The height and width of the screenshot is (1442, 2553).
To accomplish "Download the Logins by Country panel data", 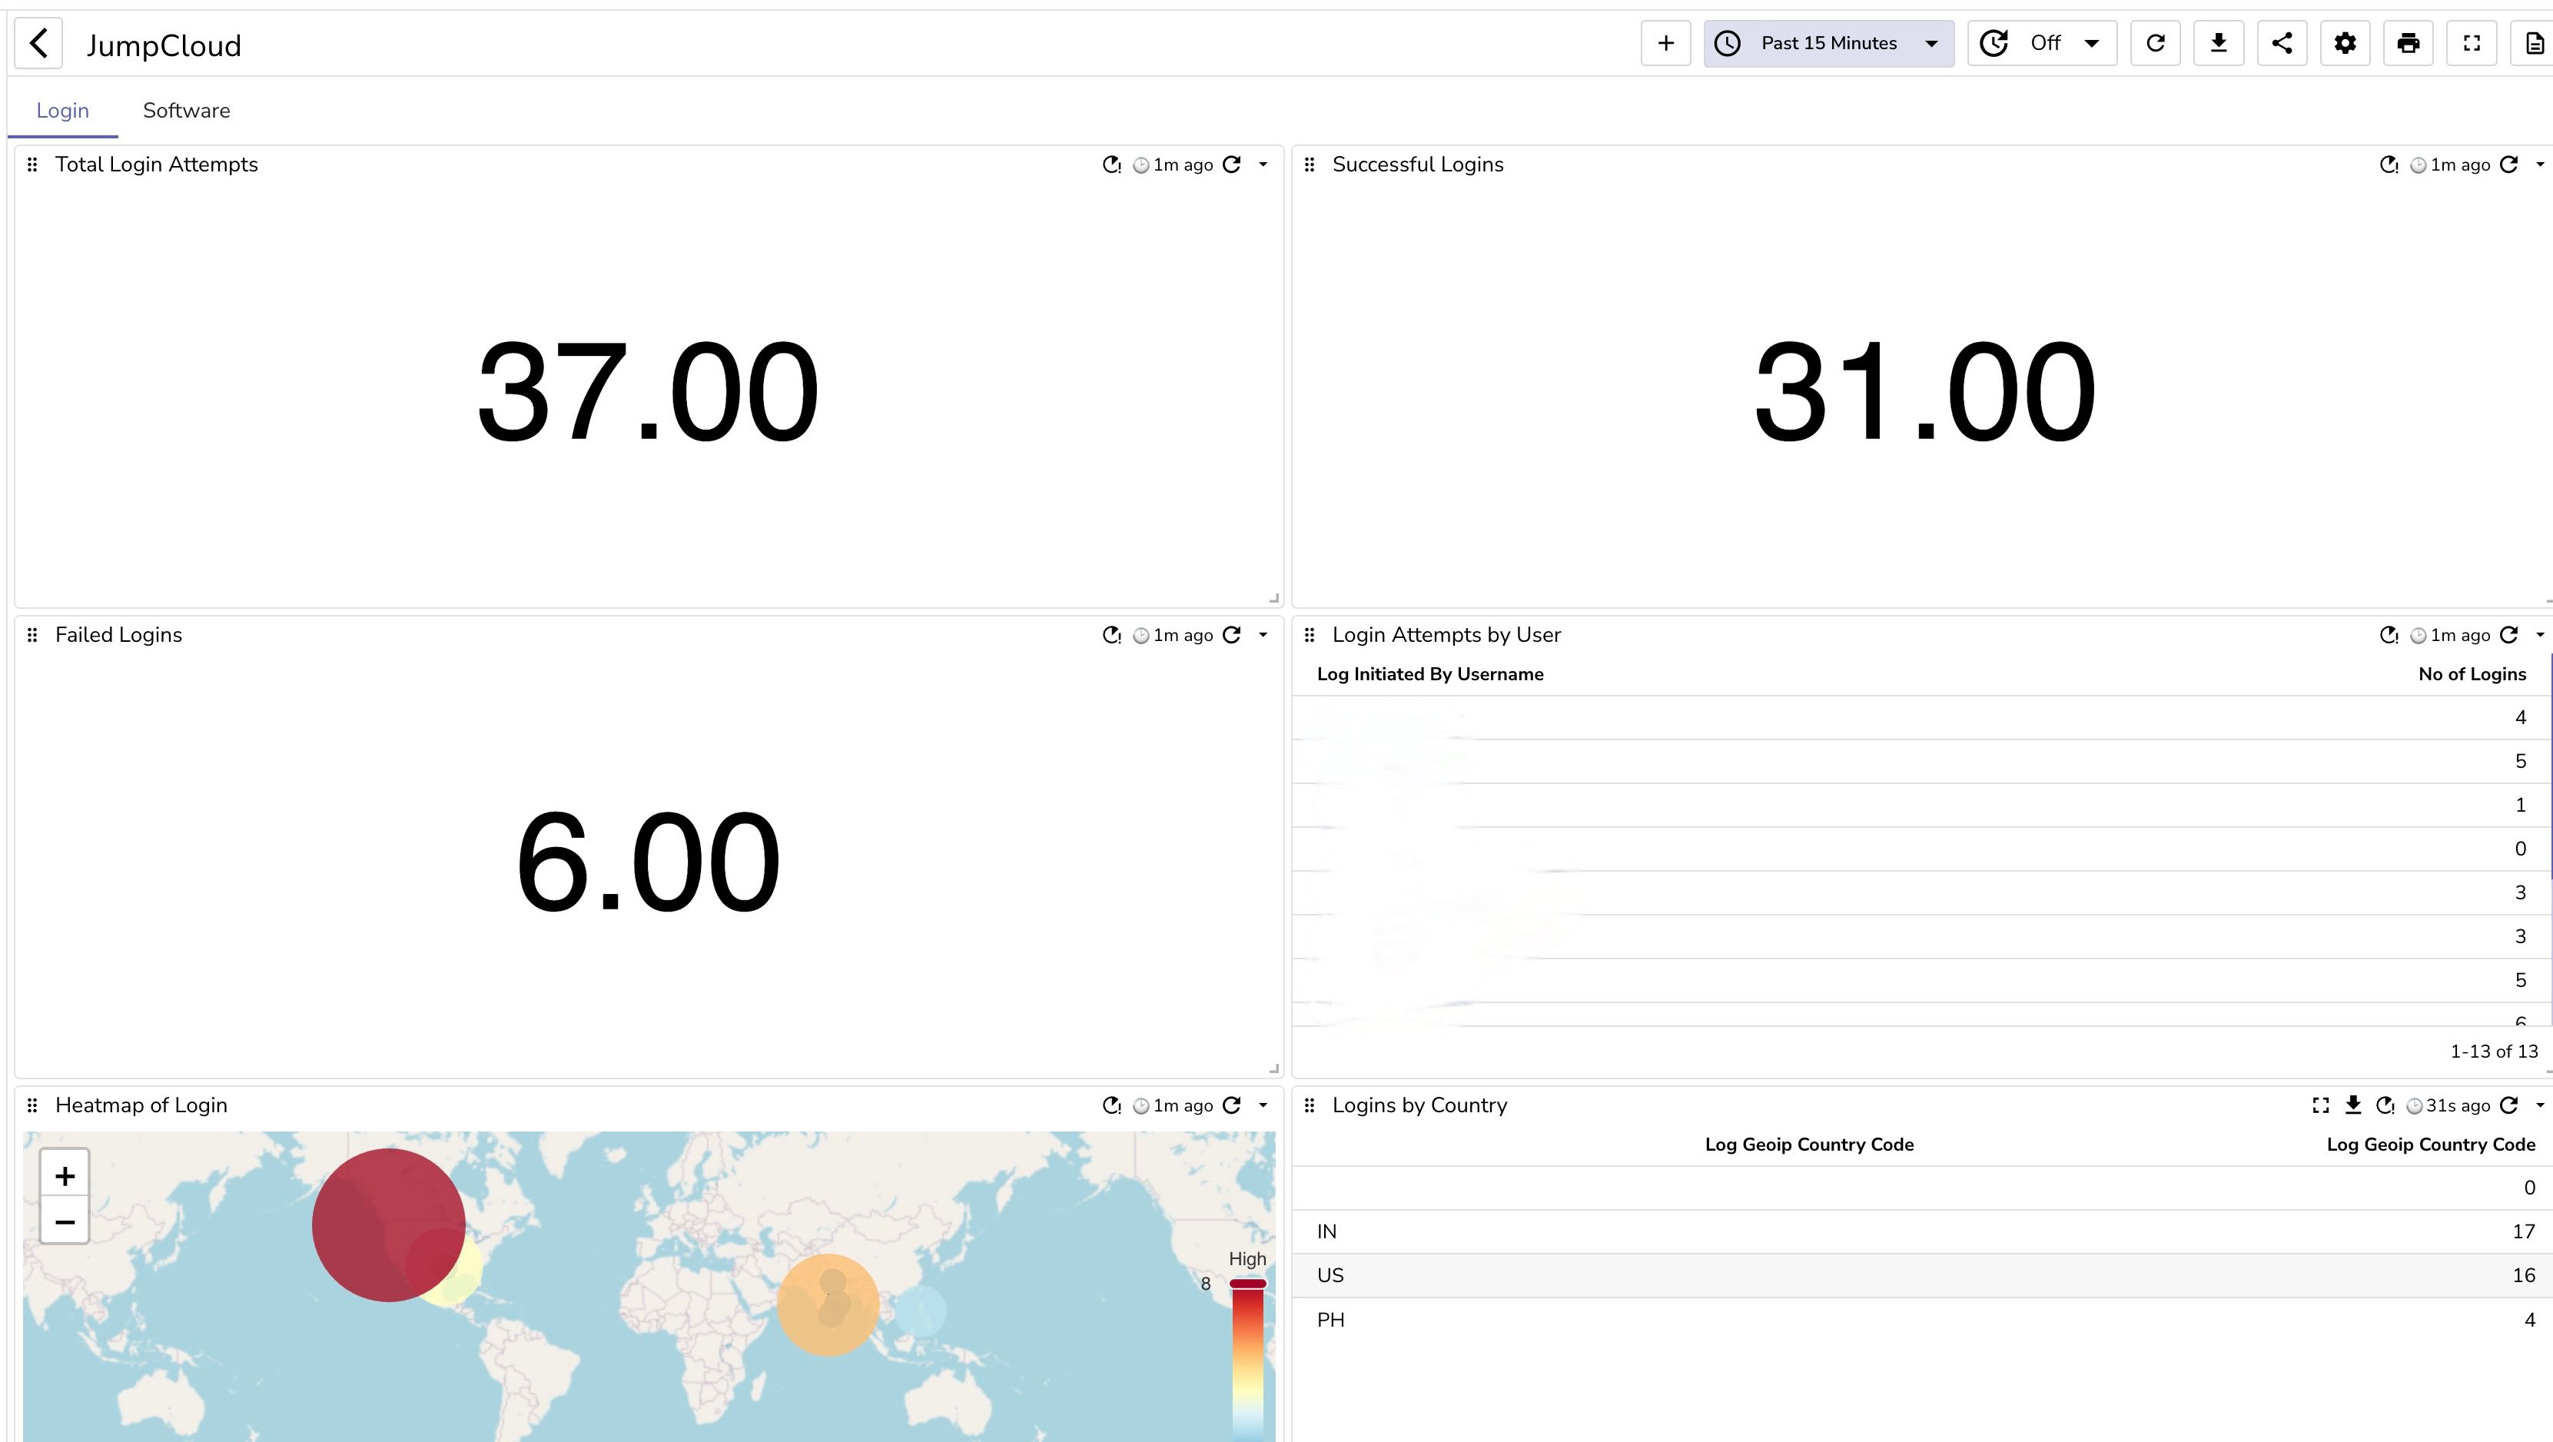I will click(x=2353, y=1105).
